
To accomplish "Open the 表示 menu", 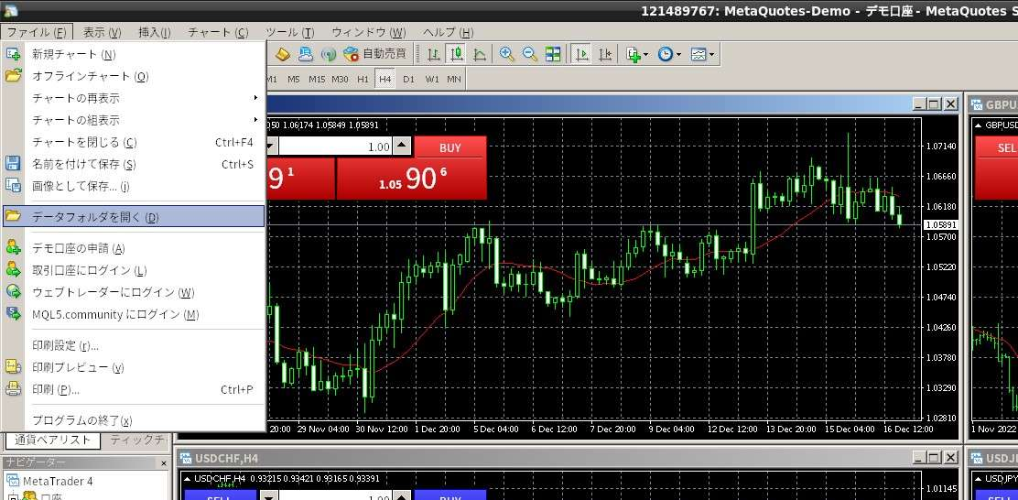I will click(x=102, y=32).
